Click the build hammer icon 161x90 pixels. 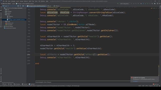point(118,3)
